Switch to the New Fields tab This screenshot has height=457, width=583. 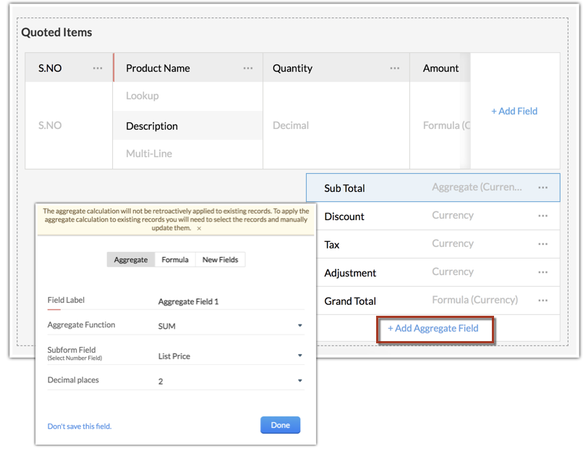tap(221, 259)
